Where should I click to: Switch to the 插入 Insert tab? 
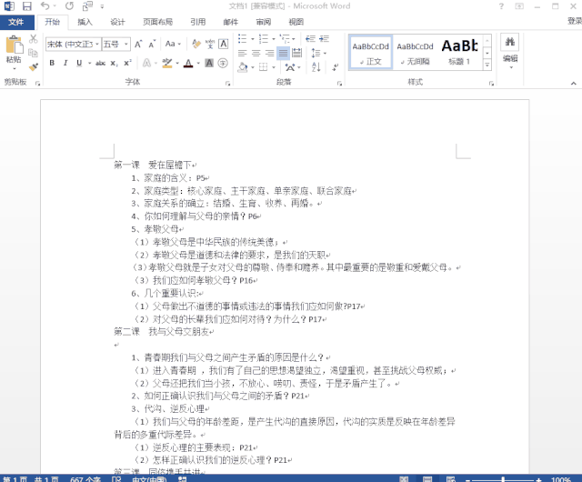click(85, 22)
